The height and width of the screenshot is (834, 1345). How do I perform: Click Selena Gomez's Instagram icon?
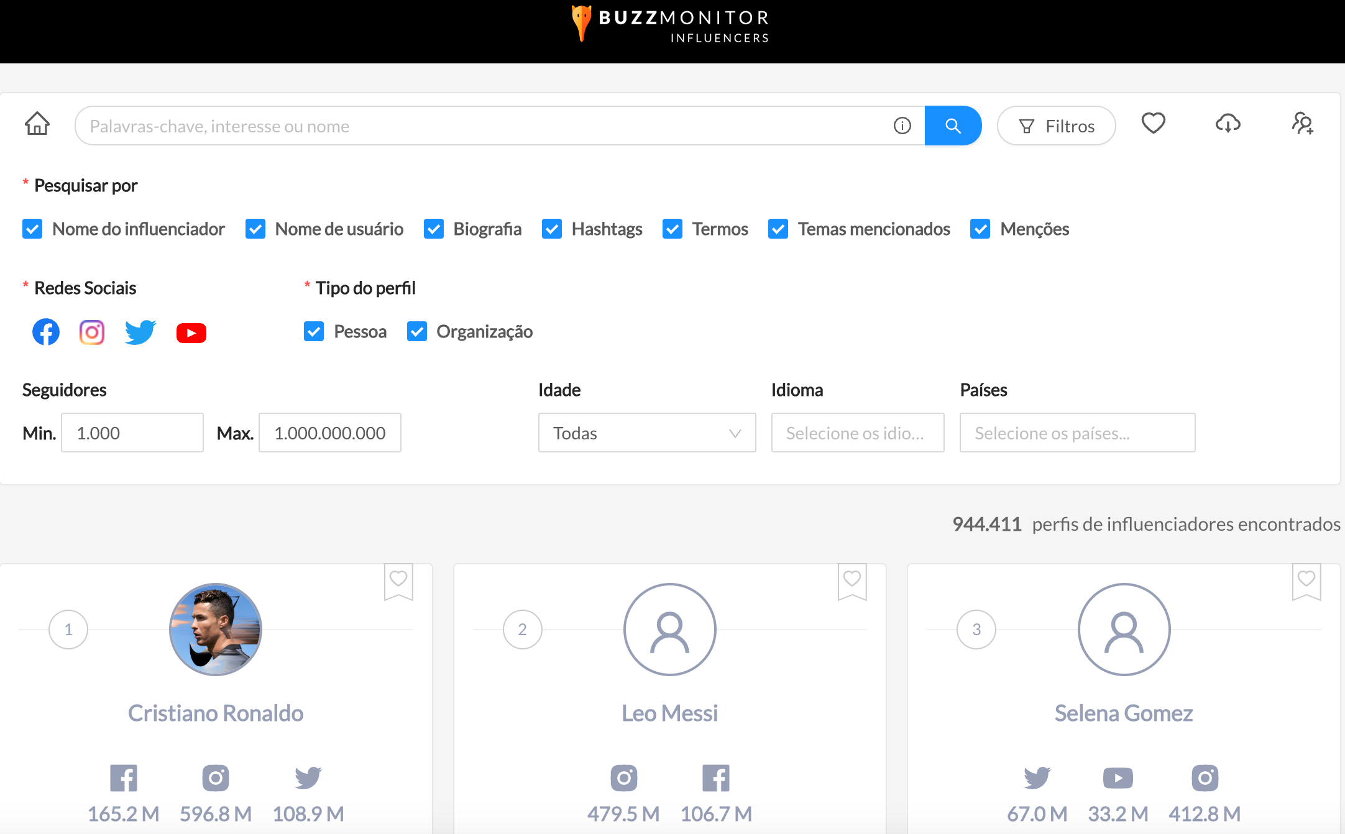point(1205,778)
